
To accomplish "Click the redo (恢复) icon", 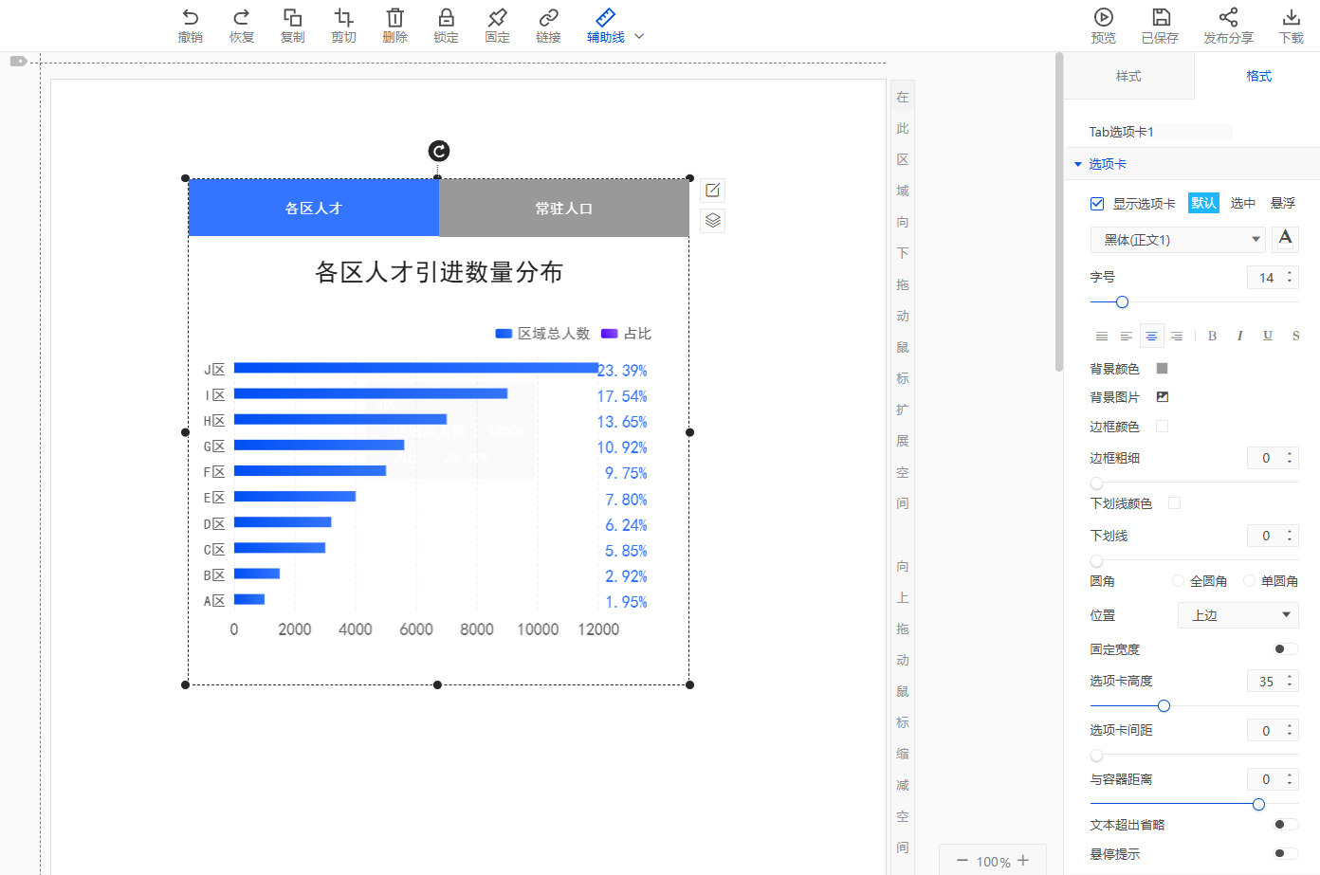I will tap(242, 18).
